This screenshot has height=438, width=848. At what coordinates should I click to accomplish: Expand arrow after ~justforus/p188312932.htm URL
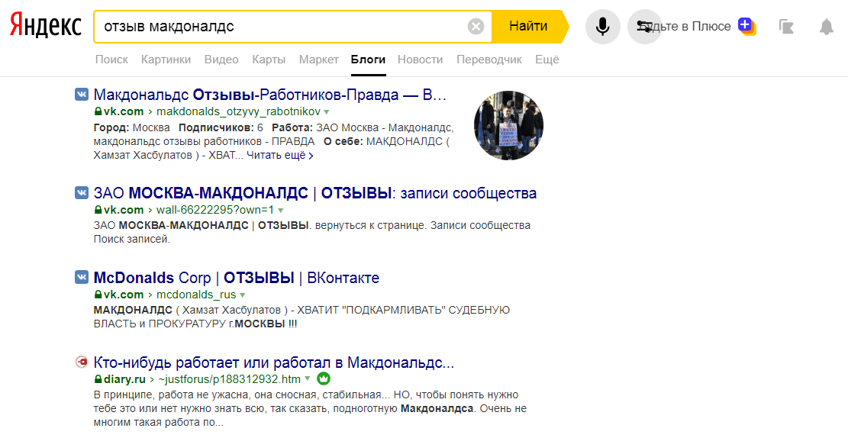pos(307,379)
